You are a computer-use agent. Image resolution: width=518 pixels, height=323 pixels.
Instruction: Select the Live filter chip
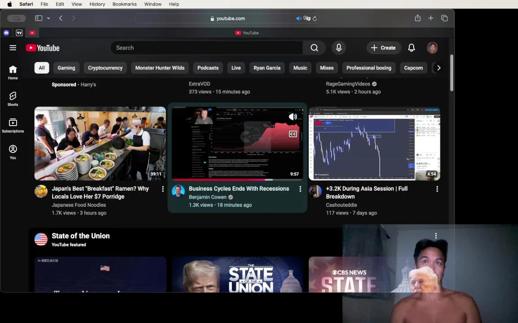pos(236,68)
